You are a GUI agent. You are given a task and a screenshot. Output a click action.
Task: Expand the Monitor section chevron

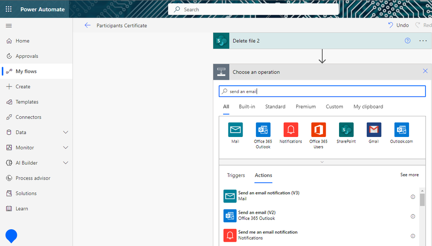pyautogui.click(x=66, y=147)
